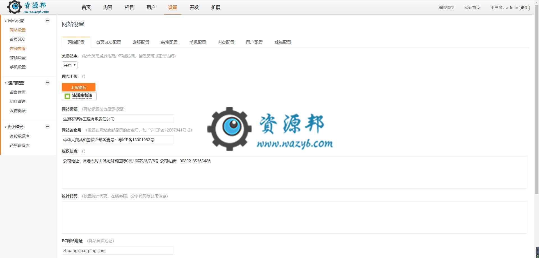Image resolution: width=539 pixels, height=258 pixels.
Task: Click into the 统计代码 text area
Action: tap(294, 217)
